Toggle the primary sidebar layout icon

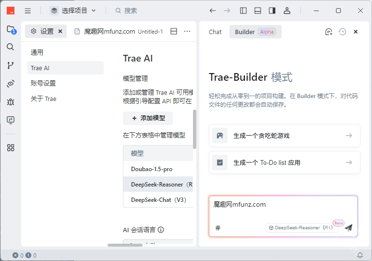click(x=243, y=11)
